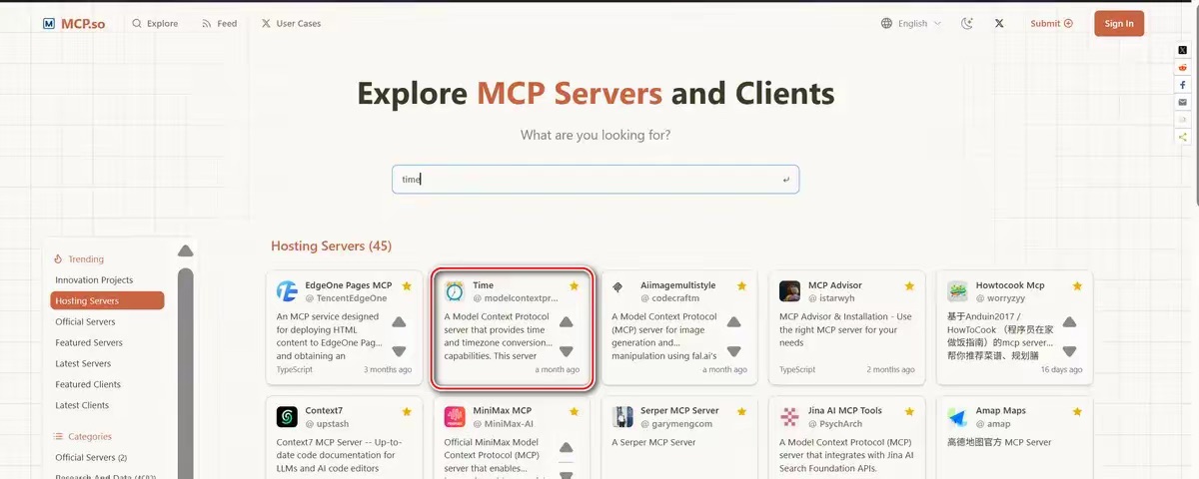Viewport: 1199px width, 479px height.
Task: Click the Categories list icon
Action: tap(59, 436)
